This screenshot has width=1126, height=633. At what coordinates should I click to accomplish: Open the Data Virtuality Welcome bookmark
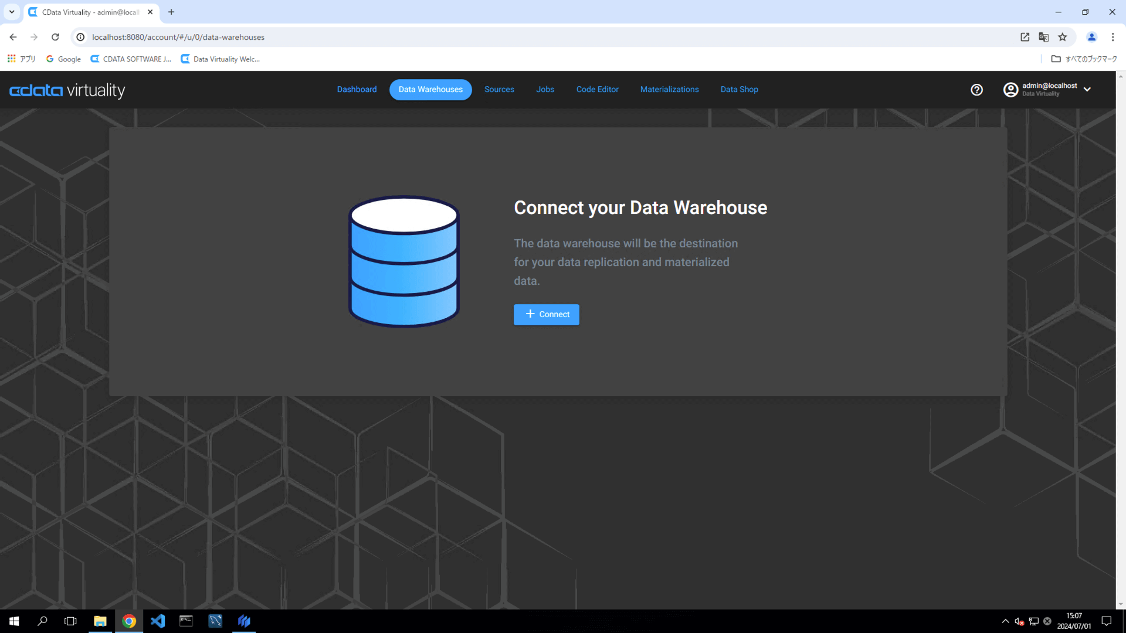221,59
